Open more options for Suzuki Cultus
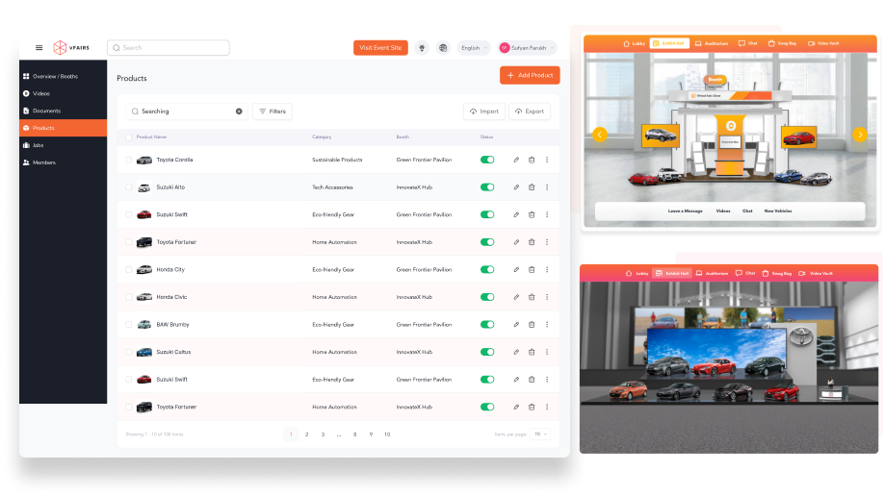The width and height of the screenshot is (884, 496). click(x=547, y=353)
